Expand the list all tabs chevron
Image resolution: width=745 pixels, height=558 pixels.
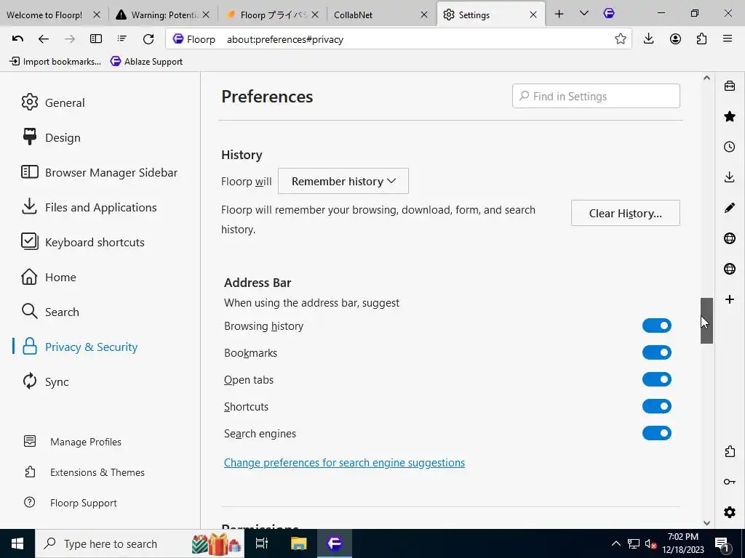584,14
